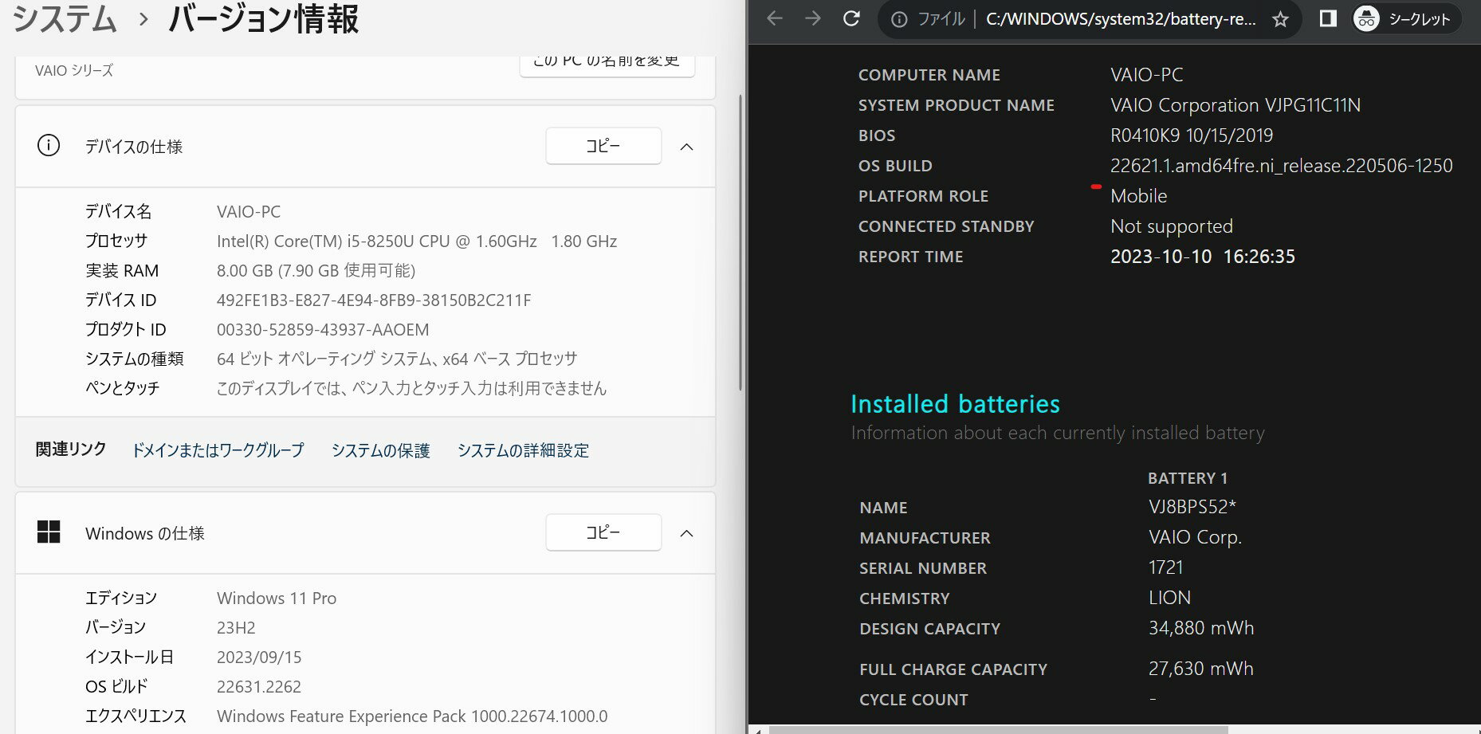Click FULL CHARGE CAPACITY value 27,630 mWh
The image size is (1481, 734).
(x=1200, y=669)
